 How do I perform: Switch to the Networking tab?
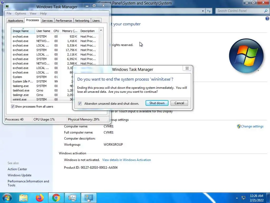82,21
